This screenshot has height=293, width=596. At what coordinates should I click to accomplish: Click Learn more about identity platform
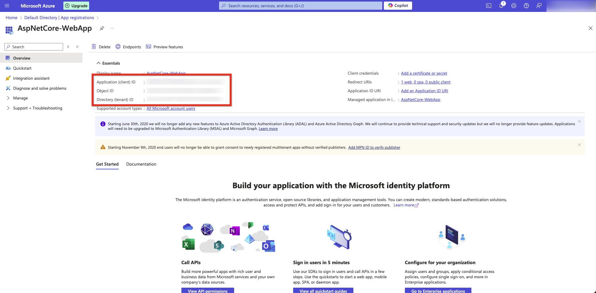pos(406,205)
